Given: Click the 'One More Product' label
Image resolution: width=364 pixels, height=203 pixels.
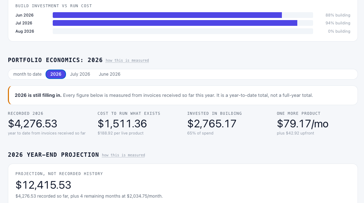Looking at the screenshot, I should 298,113.
